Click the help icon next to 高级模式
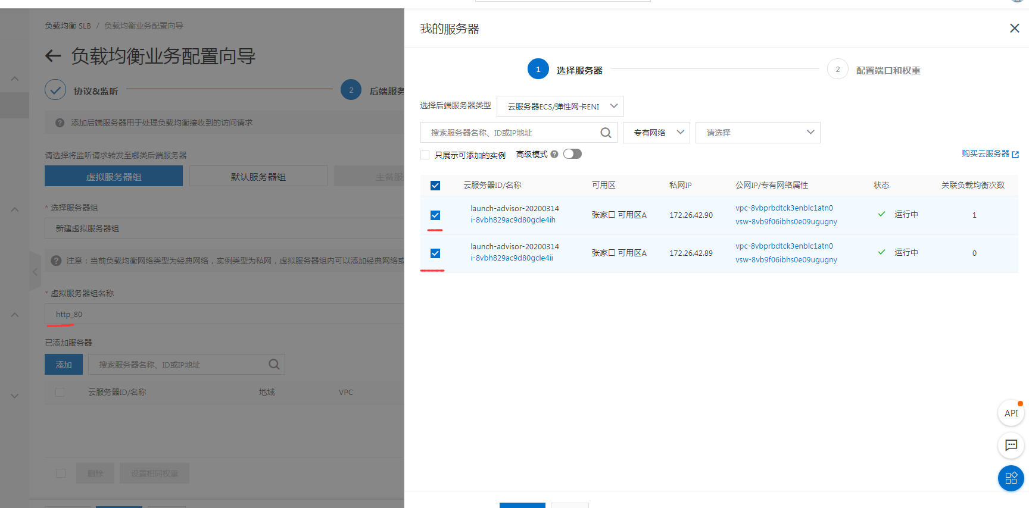The width and height of the screenshot is (1029, 508). point(554,154)
